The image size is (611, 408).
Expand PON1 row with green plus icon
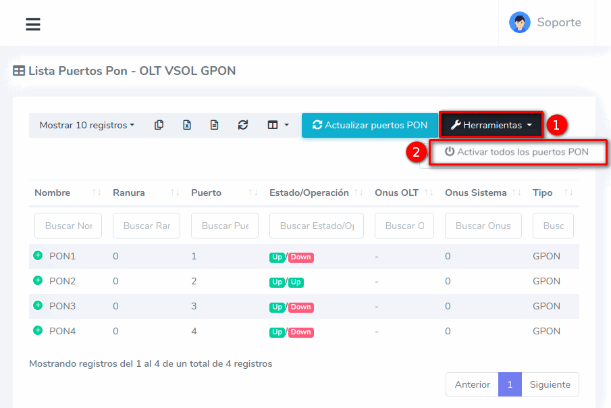[38, 256]
